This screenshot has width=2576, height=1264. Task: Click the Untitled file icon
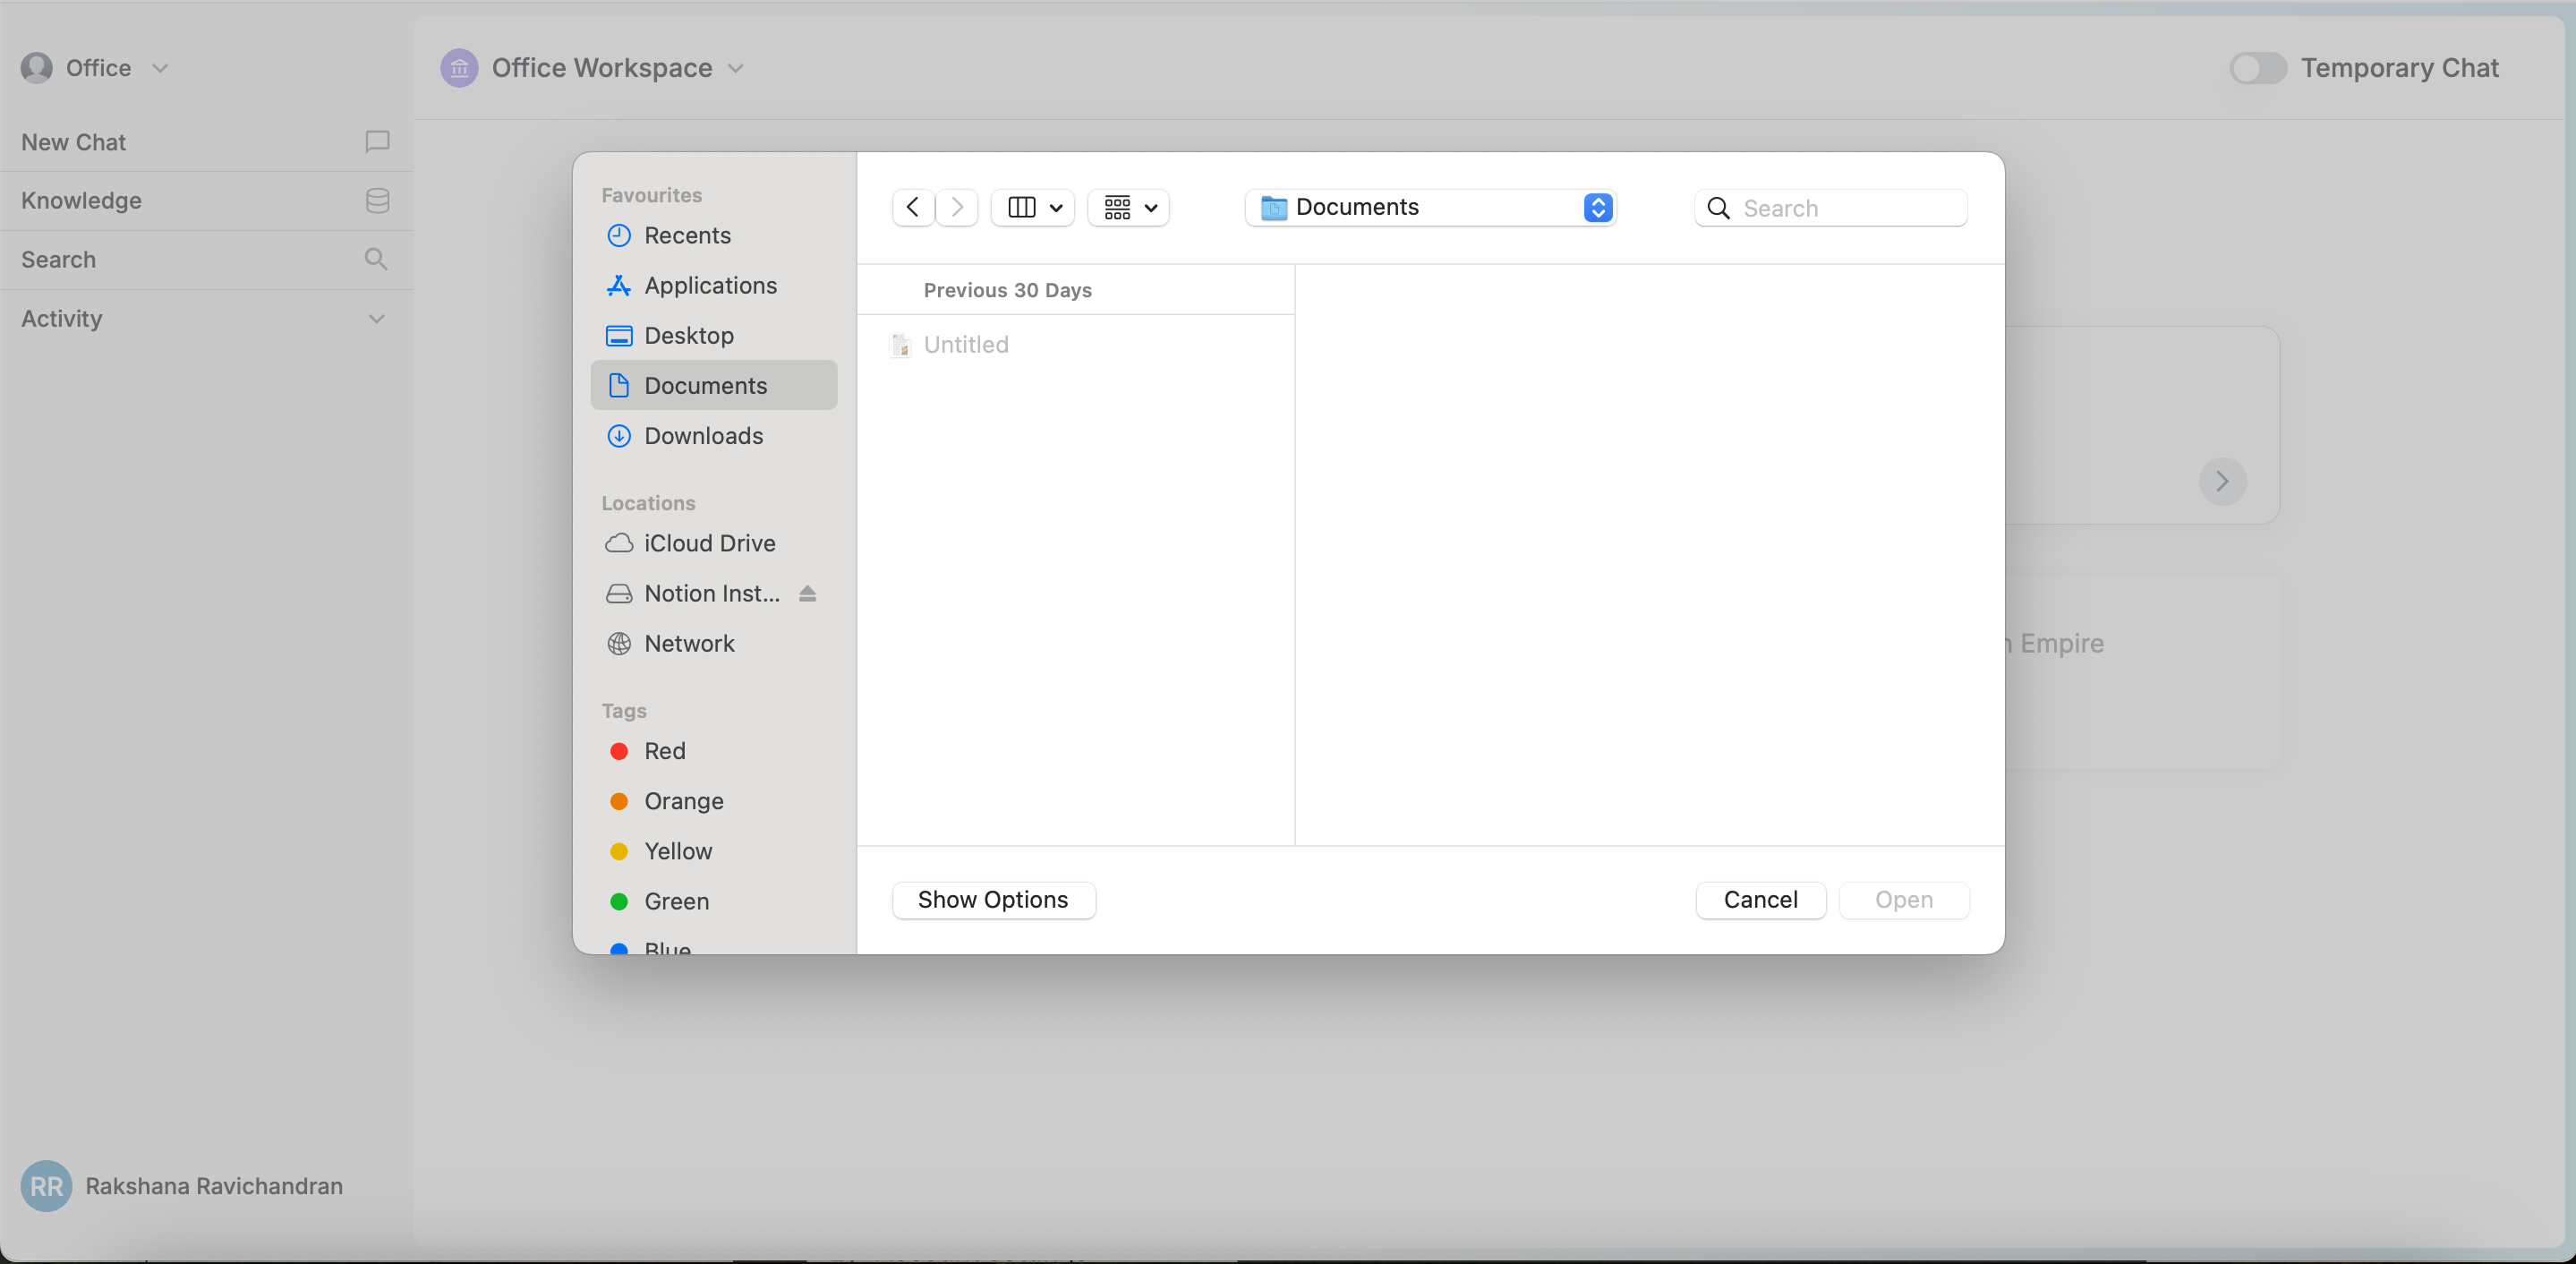[x=900, y=344]
